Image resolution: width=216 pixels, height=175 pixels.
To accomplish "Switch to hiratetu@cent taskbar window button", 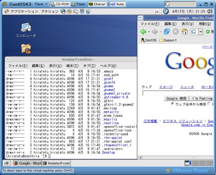I will coord(56,163).
